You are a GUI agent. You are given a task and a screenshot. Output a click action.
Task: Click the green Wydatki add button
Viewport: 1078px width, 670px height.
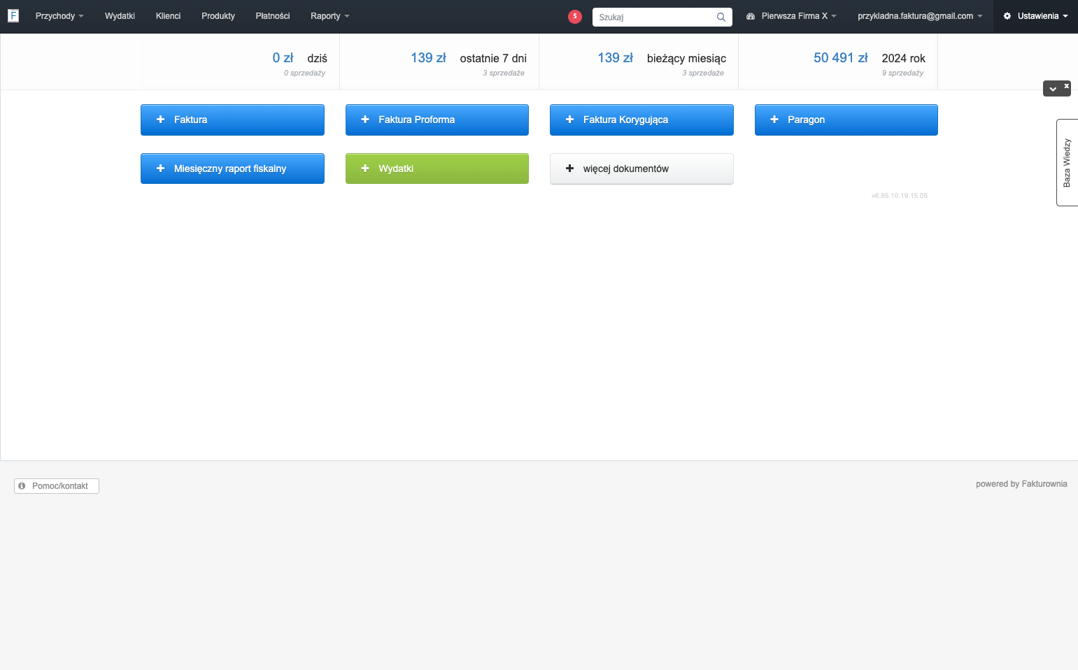(x=437, y=169)
